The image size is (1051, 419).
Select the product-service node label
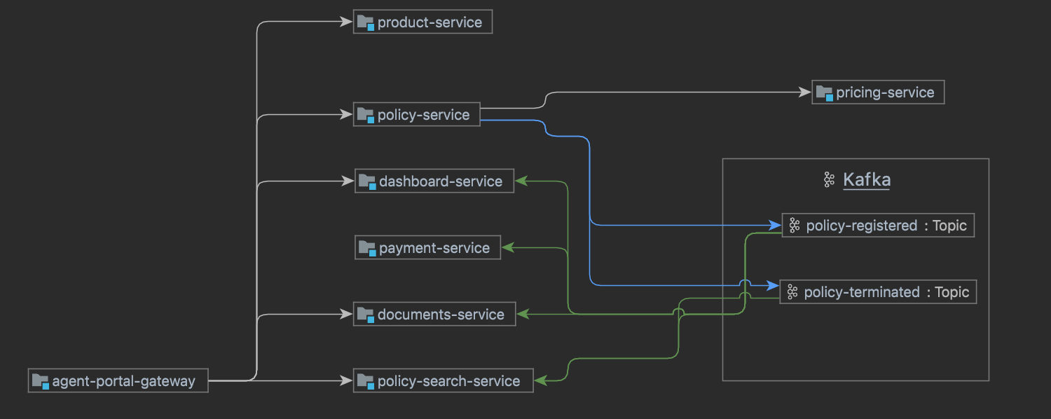[x=430, y=22]
